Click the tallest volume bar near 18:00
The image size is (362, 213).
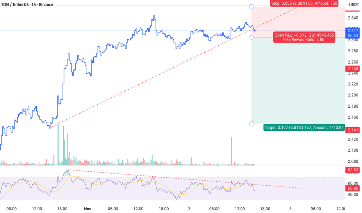(x=58, y=145)
